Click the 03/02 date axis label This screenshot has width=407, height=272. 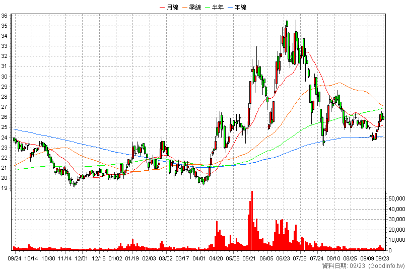pyautogui.click(x=166, y=258)
